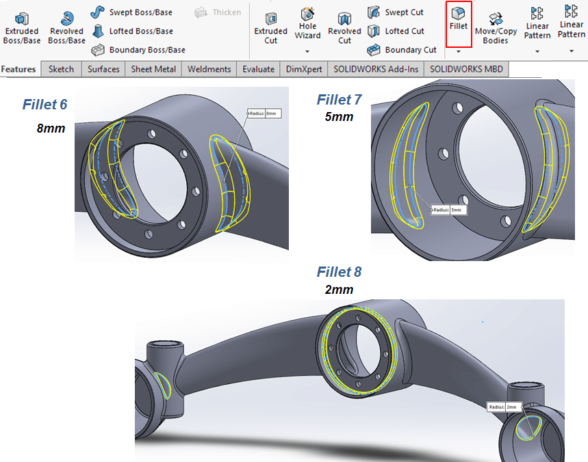Activate the Boundary Boss/Base tool
Screen dimensions: 588x462
138,50
